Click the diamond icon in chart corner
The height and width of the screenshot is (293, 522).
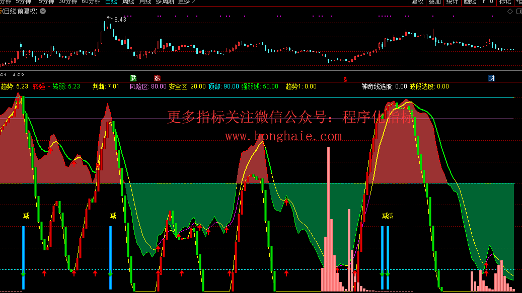[510, 11]
